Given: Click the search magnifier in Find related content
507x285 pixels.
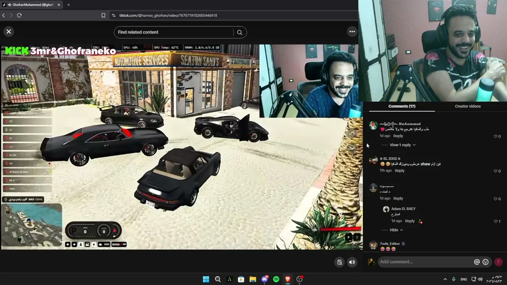Looking at the screenshot, I should tap(240, 32).
